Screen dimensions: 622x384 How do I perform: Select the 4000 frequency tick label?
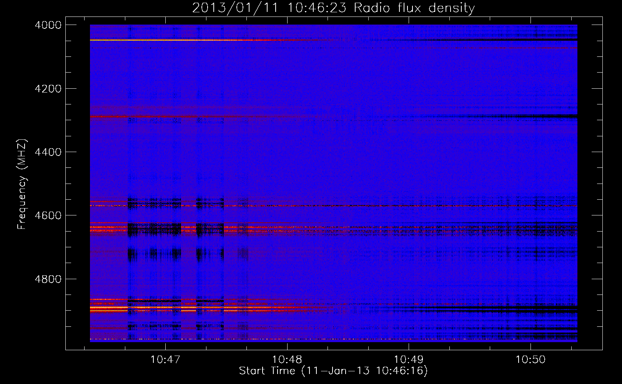click(x=48, y=25)
